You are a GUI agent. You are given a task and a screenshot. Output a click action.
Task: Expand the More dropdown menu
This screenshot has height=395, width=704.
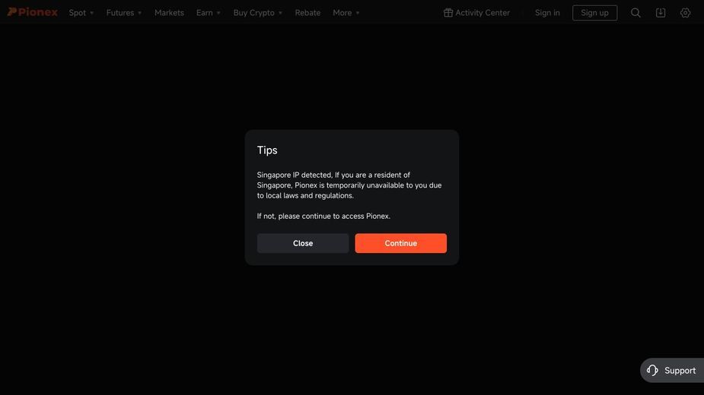pyautogui.click(x=346, y=13)
